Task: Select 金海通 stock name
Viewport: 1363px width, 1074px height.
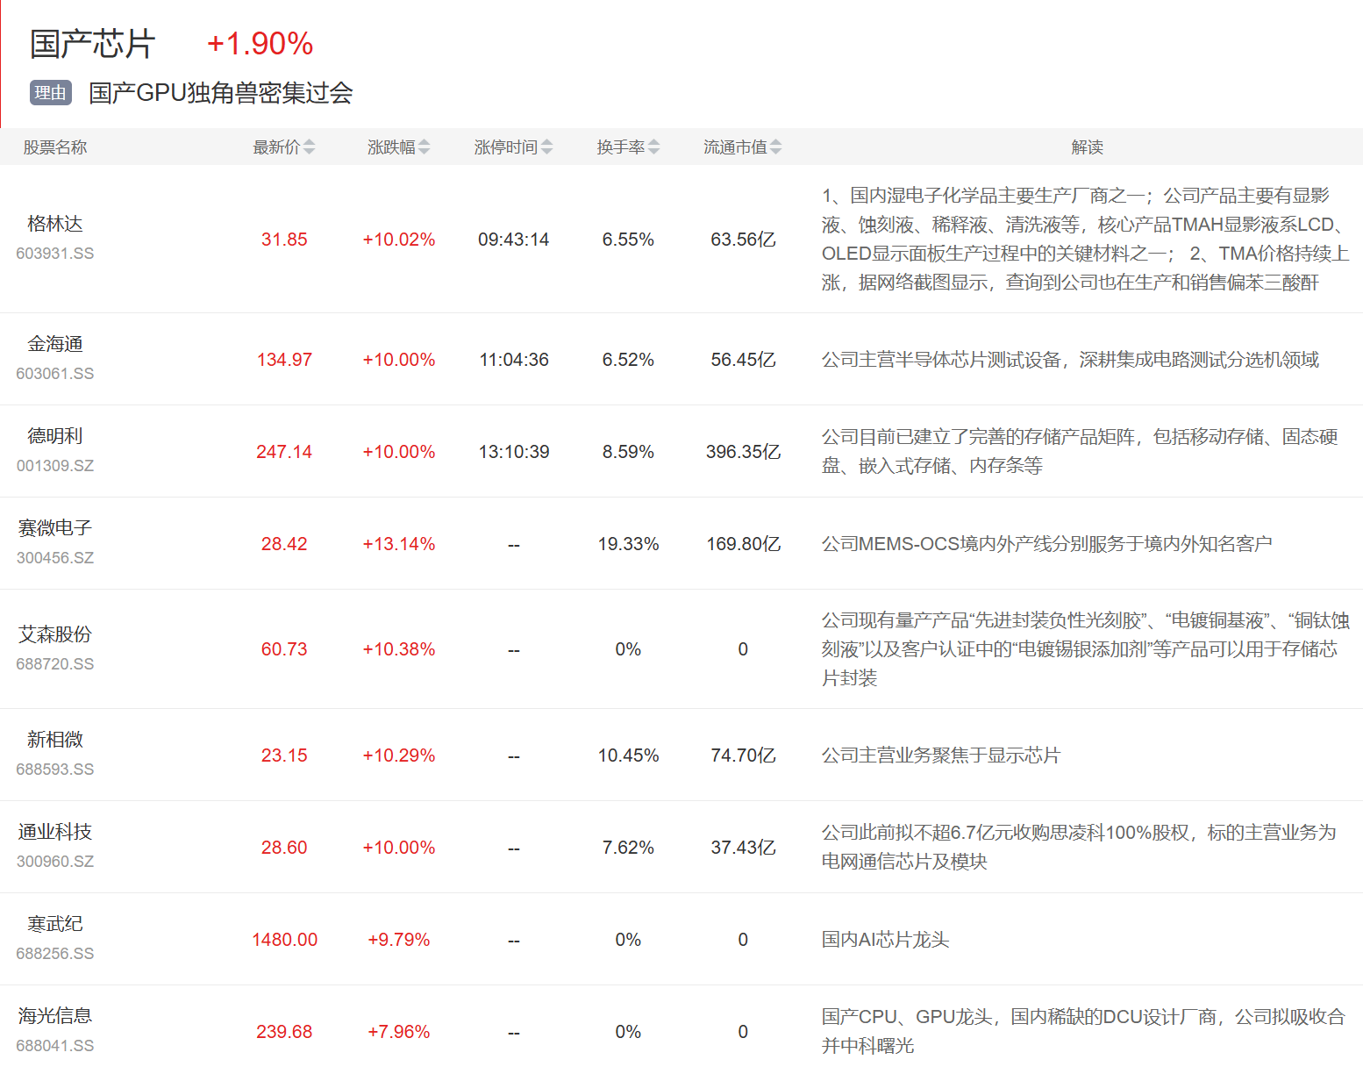Action: tap(54, 344)
